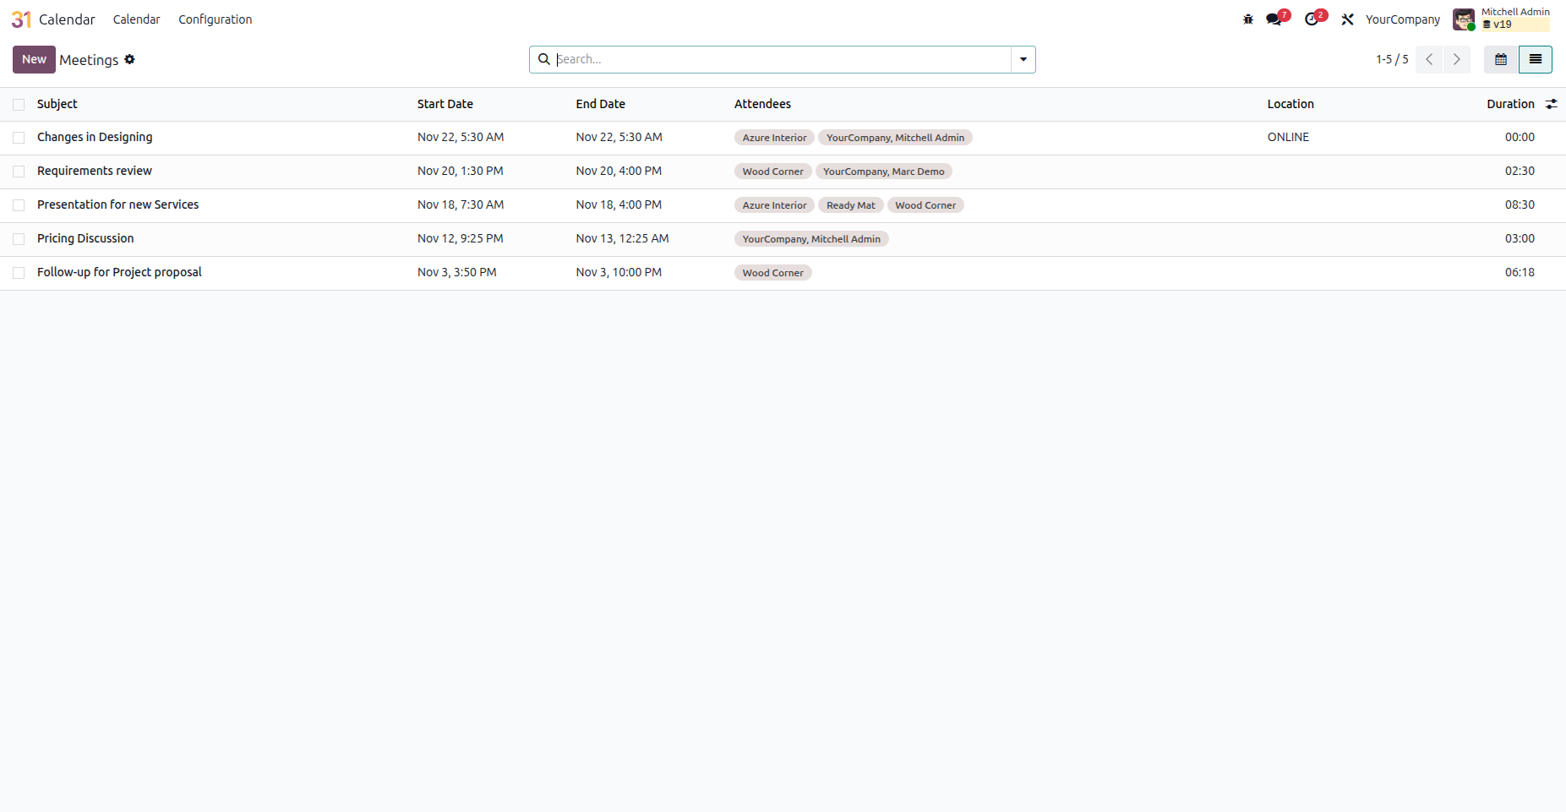Go to previous page of records
This screenshot has height=812, width=1566.
click(x=1429, y=59)
